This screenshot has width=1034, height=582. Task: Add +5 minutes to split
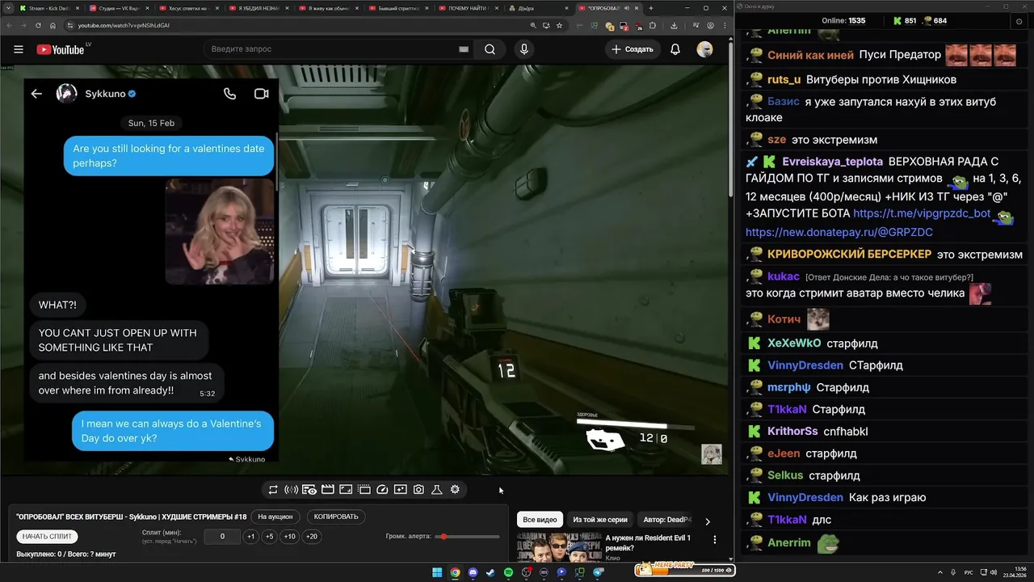(x=270, y=536)
